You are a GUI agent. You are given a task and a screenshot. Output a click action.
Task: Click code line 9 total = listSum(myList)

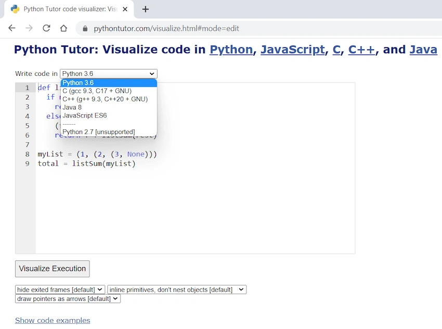click(x=86, y=164)
